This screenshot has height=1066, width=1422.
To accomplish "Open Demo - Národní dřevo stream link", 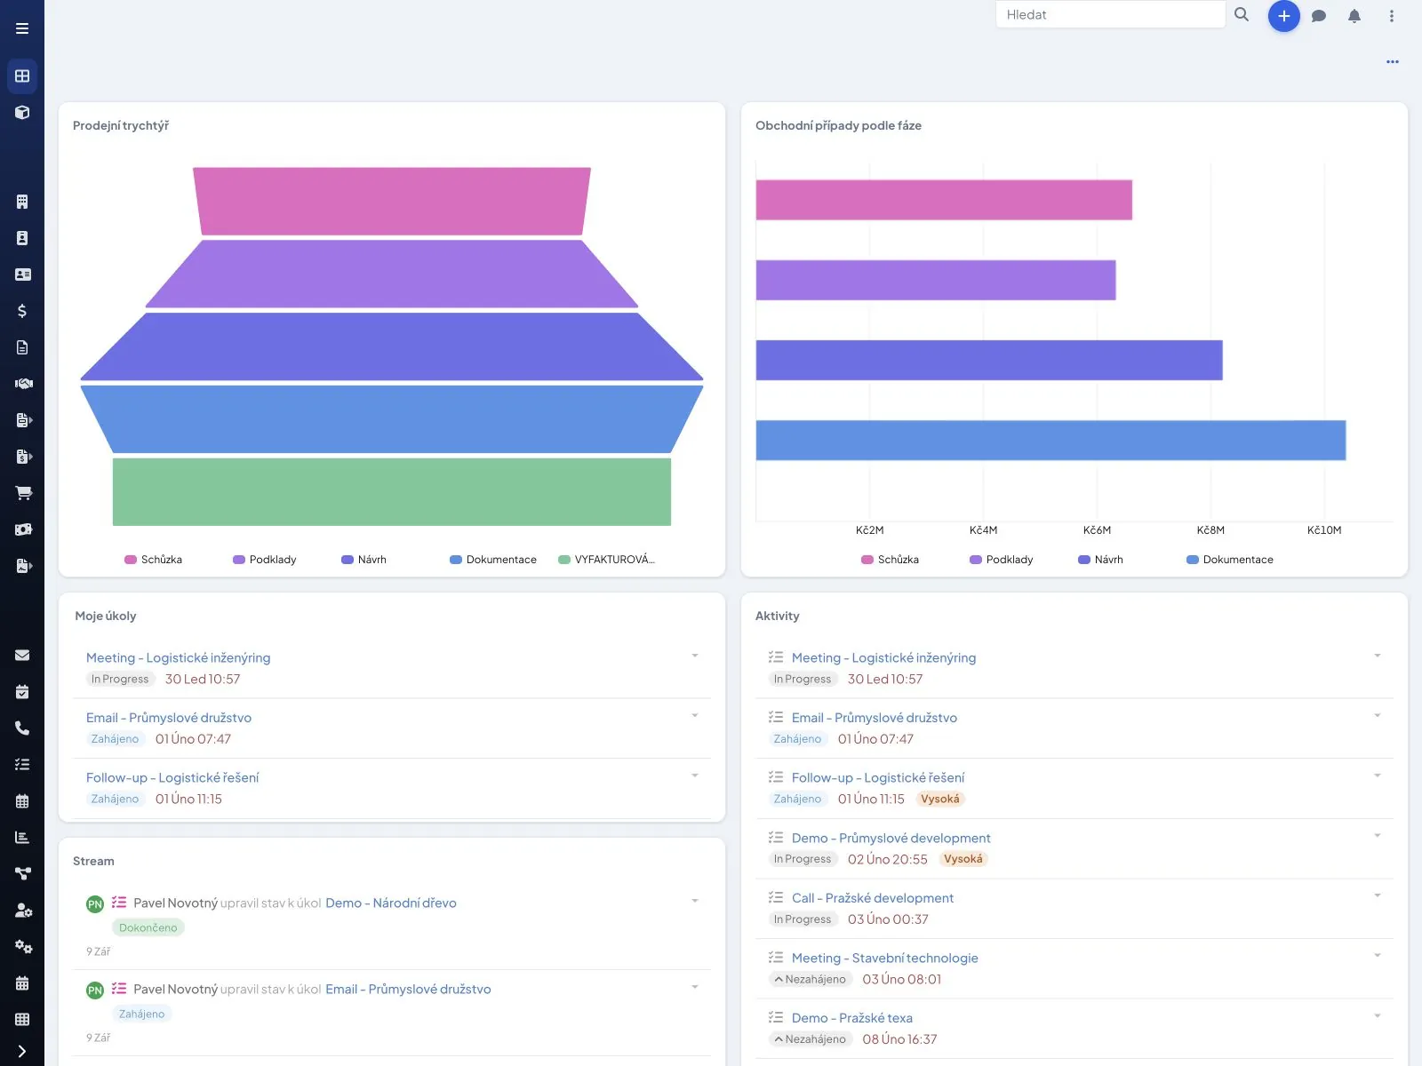I will [391, 903].
